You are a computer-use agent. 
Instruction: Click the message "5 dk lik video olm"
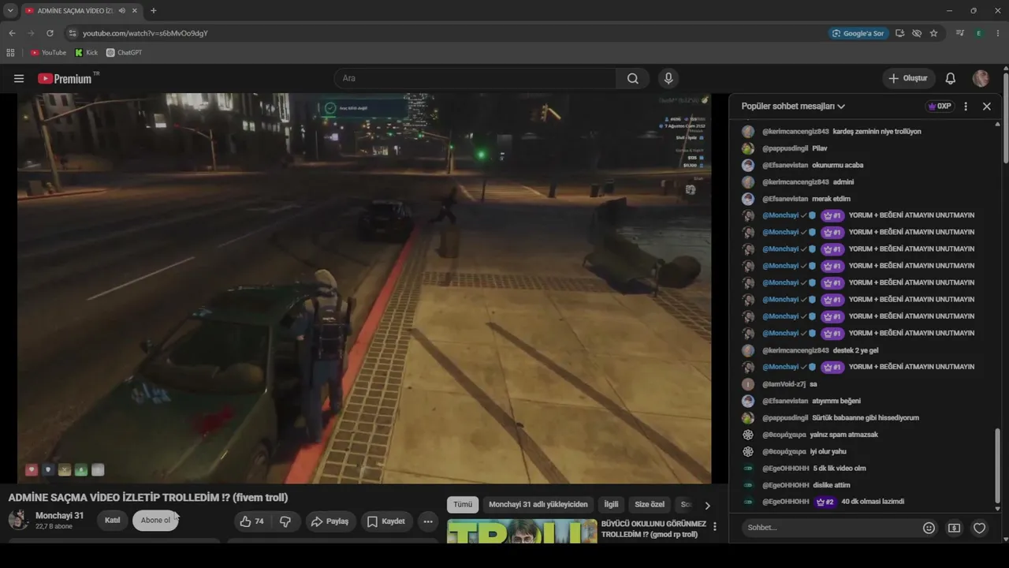840,469
